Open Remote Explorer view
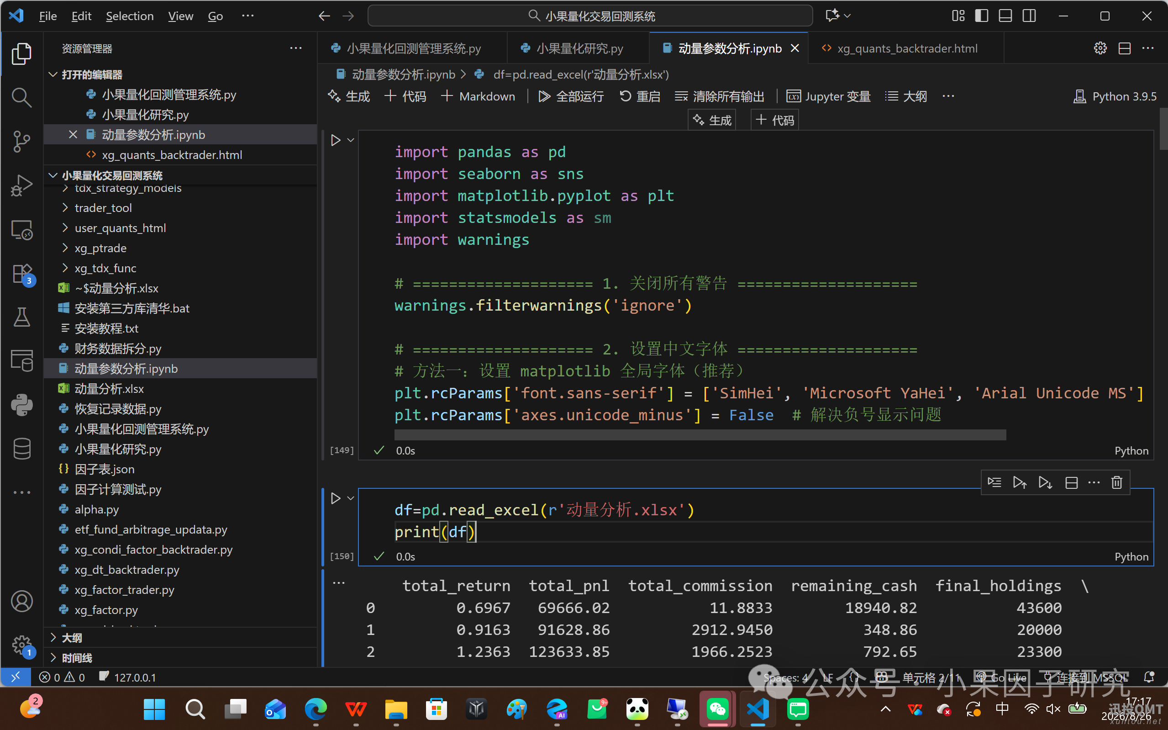This screenshot has width=1168, height=730. tap(22, 230)
